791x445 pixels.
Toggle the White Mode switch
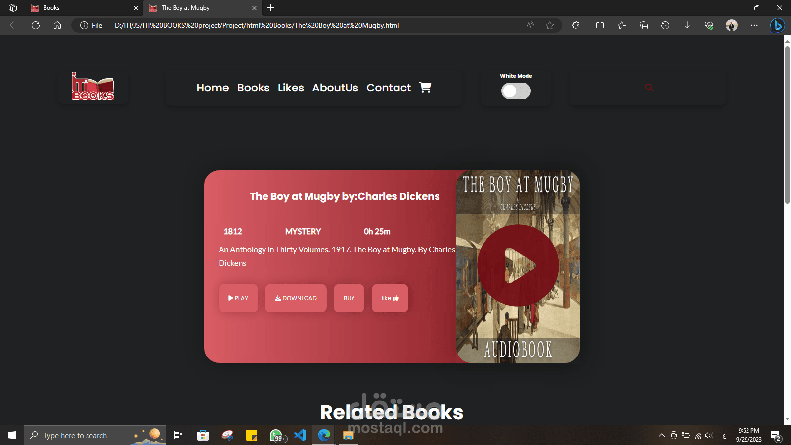click(x=516, y=91)
